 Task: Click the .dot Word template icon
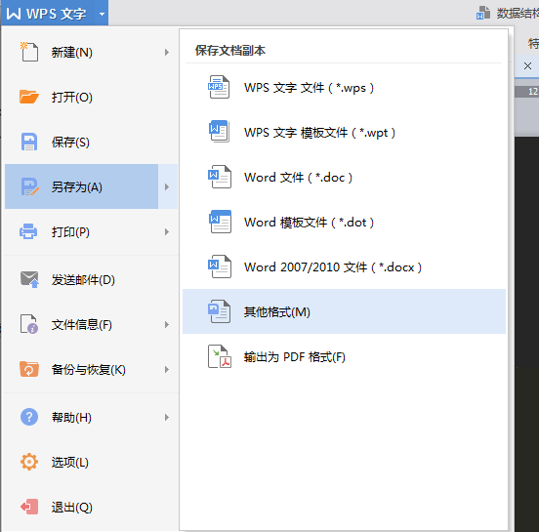(220, 222)
